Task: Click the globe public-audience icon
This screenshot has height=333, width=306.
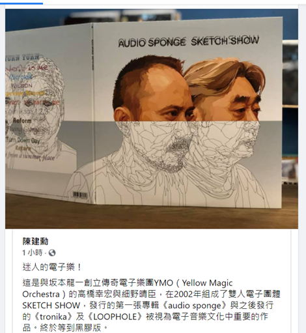Action: click(52, 253)
